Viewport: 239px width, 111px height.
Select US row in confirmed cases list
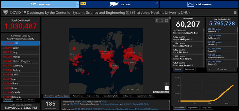[20, 43]
